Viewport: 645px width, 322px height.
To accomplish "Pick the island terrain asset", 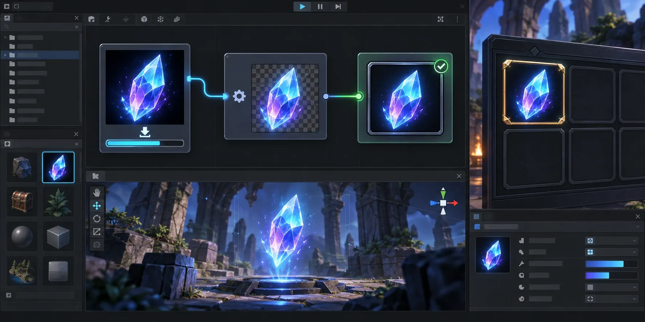I will click(x=22, y=271).
